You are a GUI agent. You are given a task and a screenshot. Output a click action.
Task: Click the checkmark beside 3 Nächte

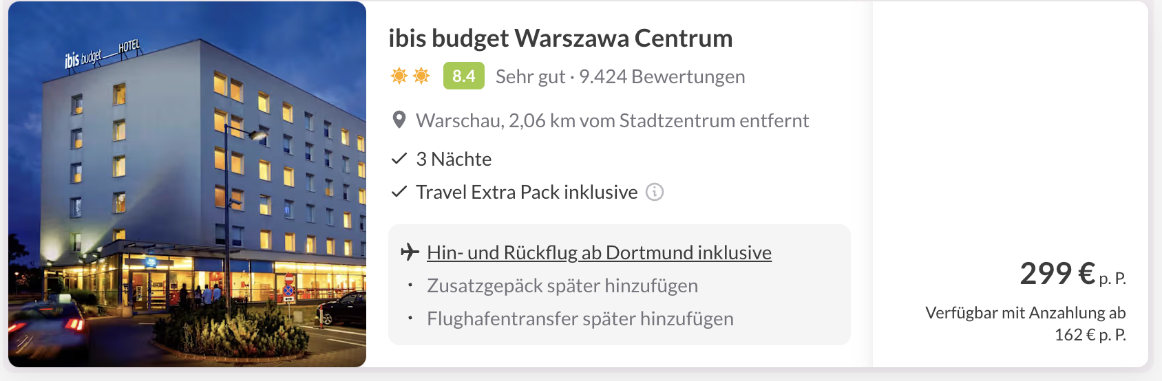coord(399,159)
